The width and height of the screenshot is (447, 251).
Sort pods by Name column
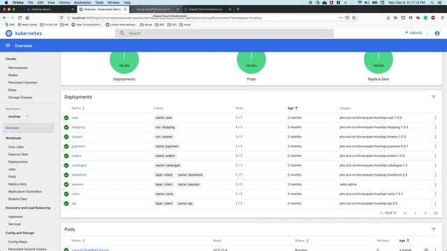coord(78,241)
